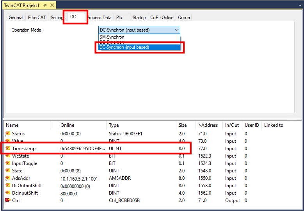Choose DC-Synchron (input based) option
304x211 pixels.
click(x=124, y=47)
